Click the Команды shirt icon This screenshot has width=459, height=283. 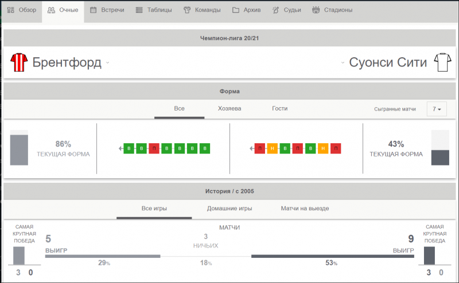187,10
